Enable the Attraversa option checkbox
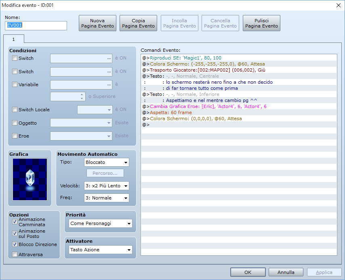 click(x=15, y=255)
